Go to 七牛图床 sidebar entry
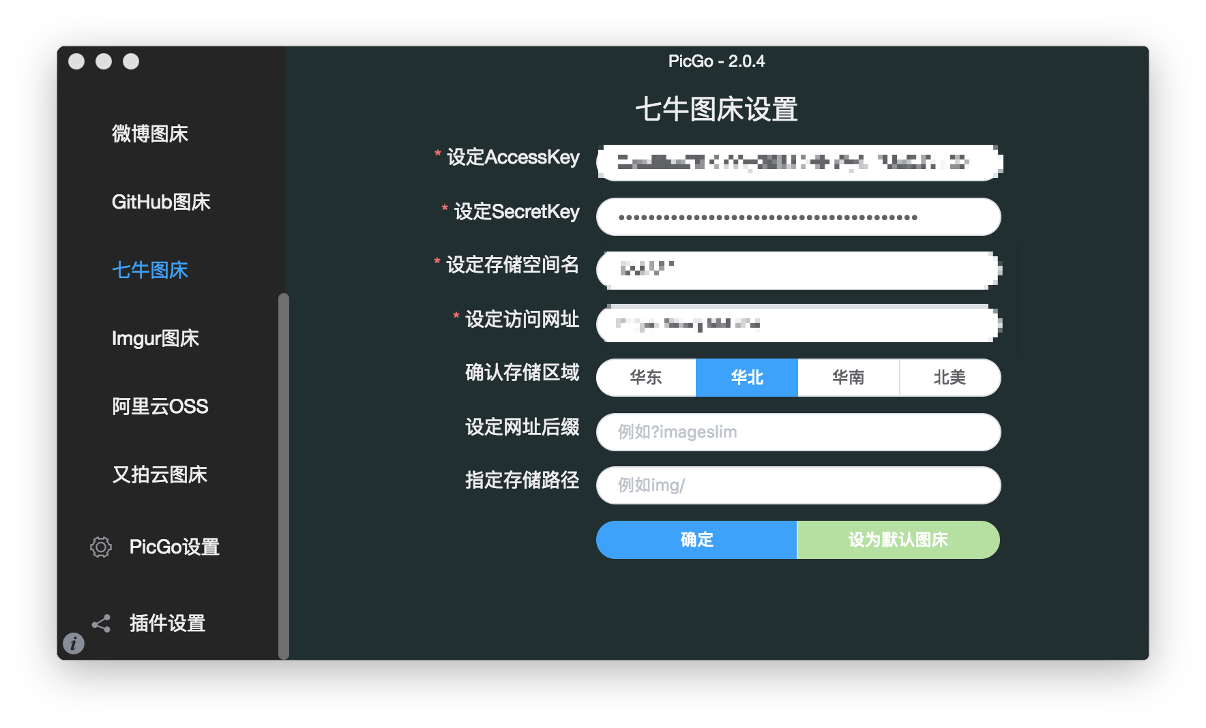The width and height of the screenshot is (1206, 728). [150, 270]
